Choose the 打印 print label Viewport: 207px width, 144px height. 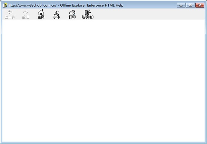tap(72, 17)
